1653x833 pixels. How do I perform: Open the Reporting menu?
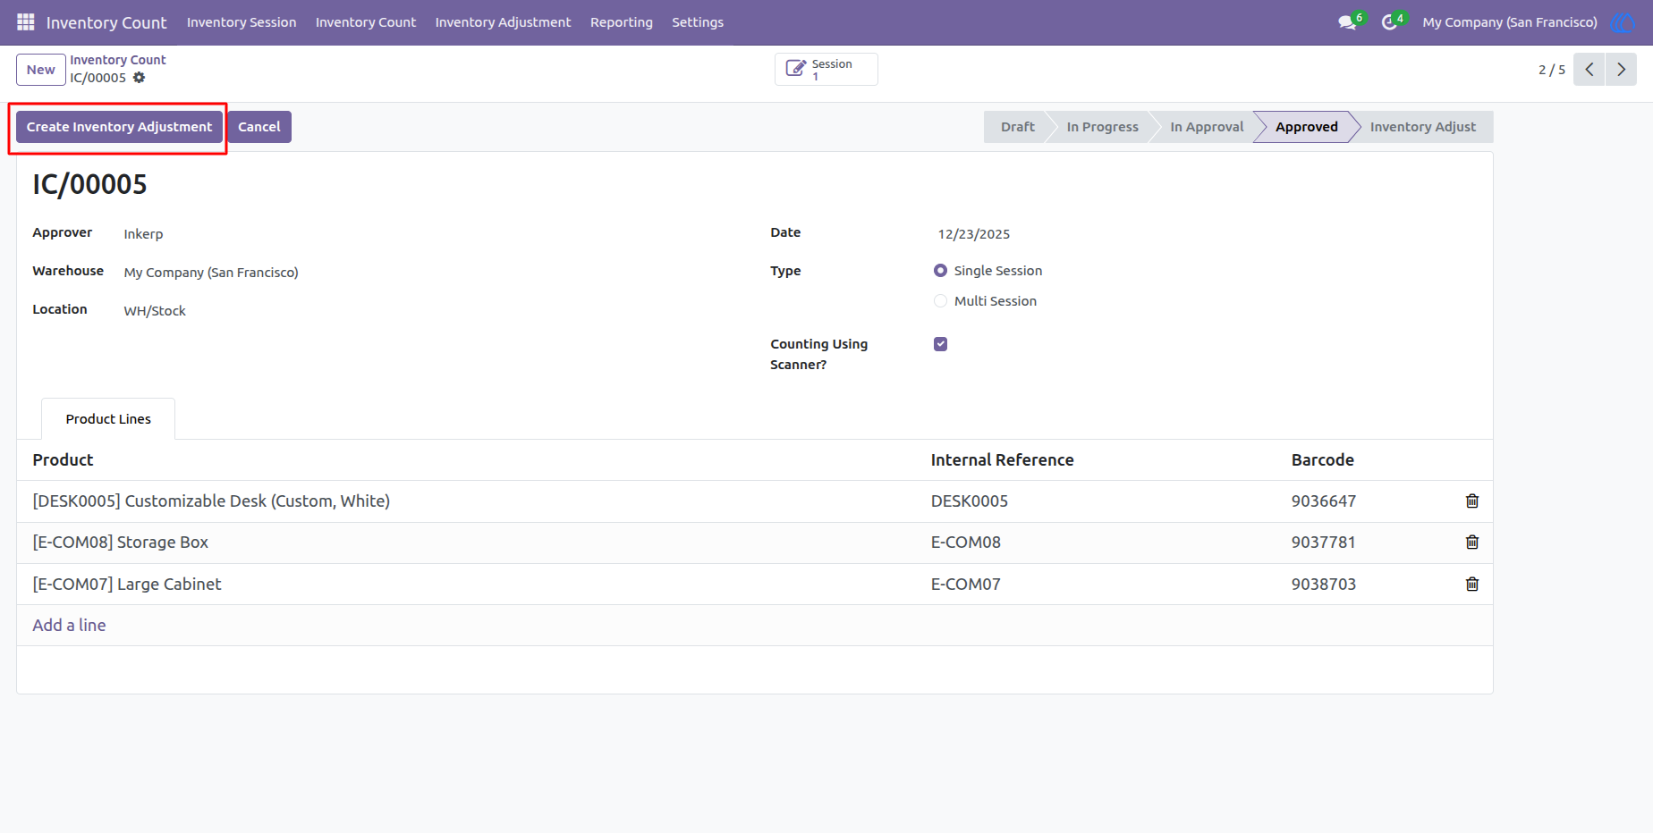(x=622, y=22)
